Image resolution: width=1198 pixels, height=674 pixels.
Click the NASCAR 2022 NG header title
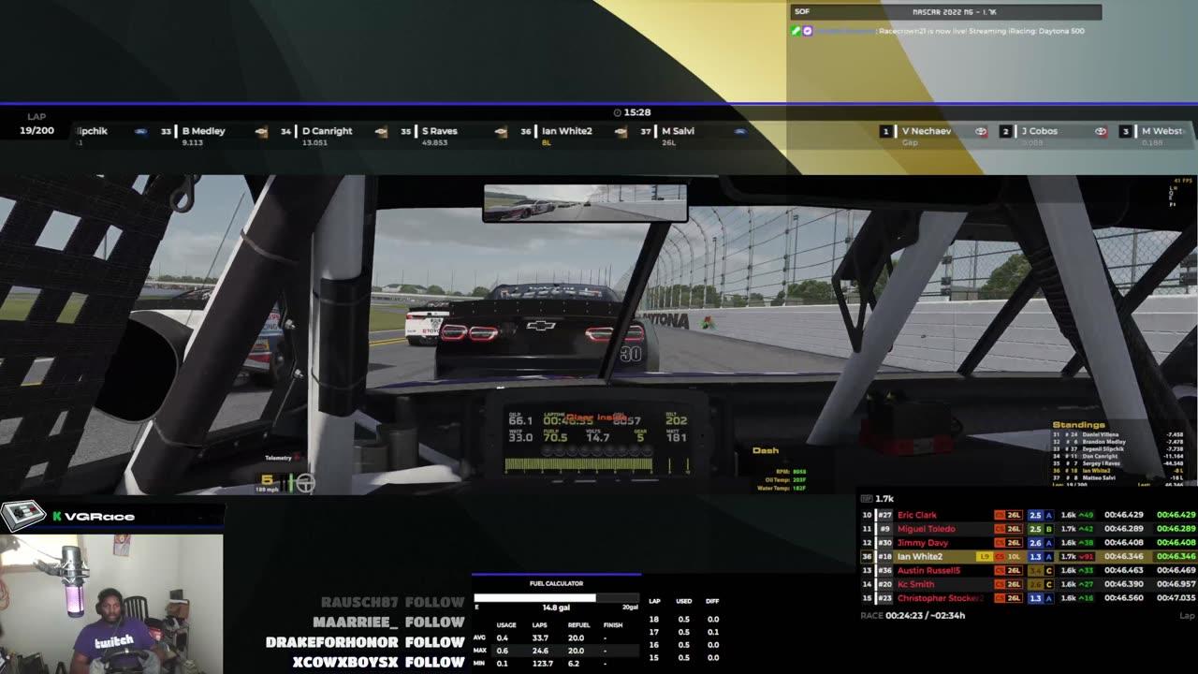coord(954,11)
